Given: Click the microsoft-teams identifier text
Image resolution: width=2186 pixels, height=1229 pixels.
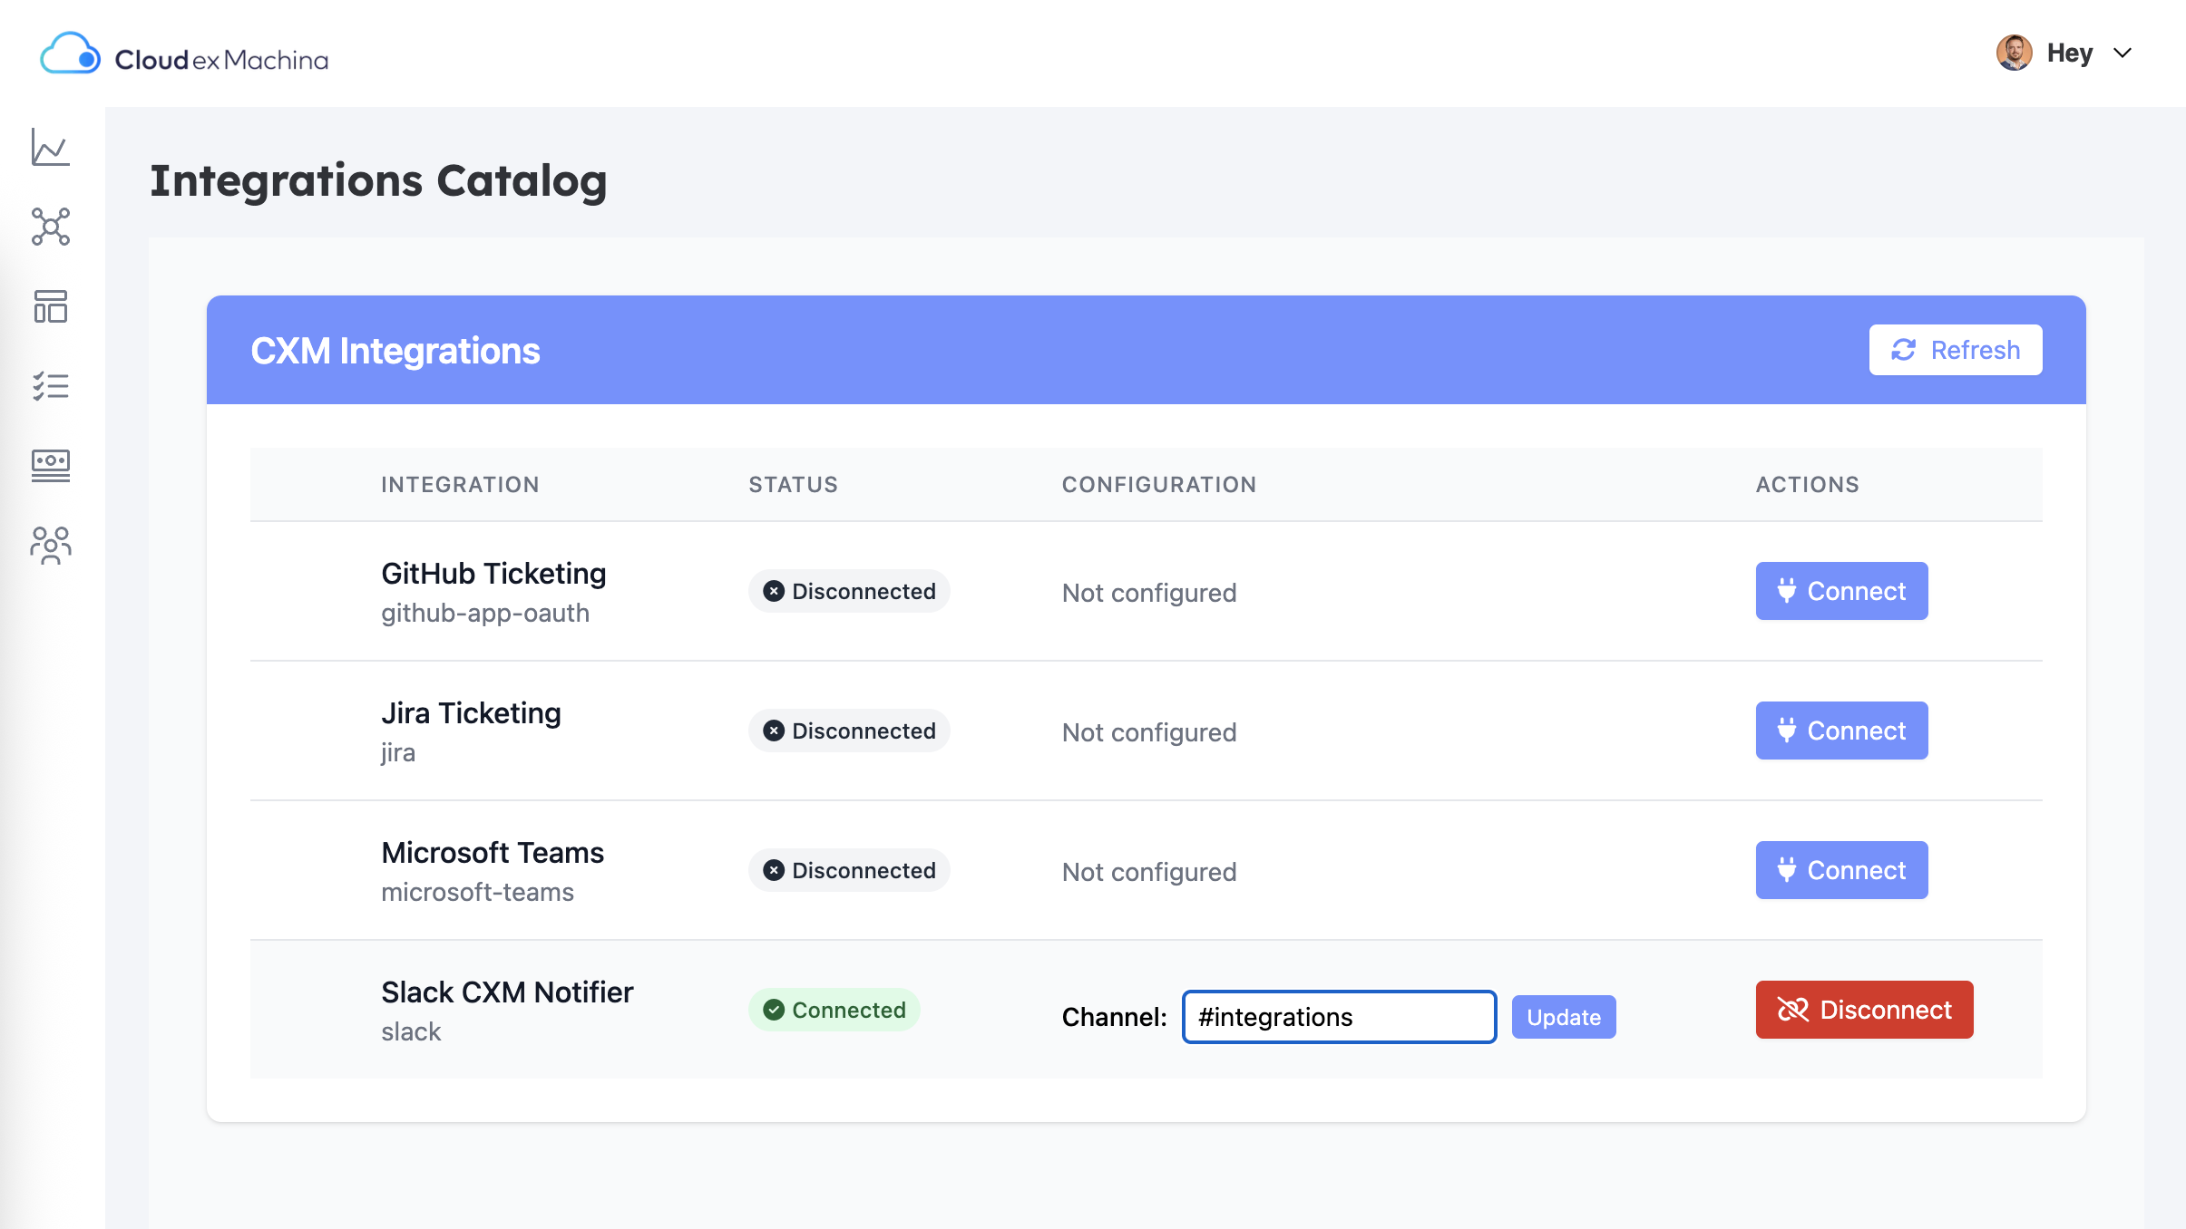Looking at the screenshot, I should [x=477, y=892].
